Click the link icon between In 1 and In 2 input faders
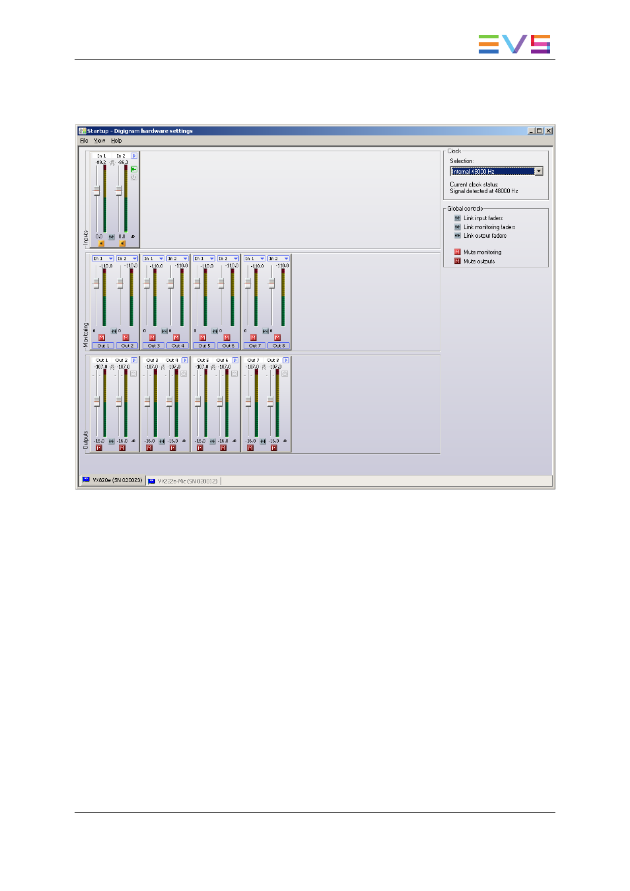Viewport: 630px width, 891px height. coord(111,236)
